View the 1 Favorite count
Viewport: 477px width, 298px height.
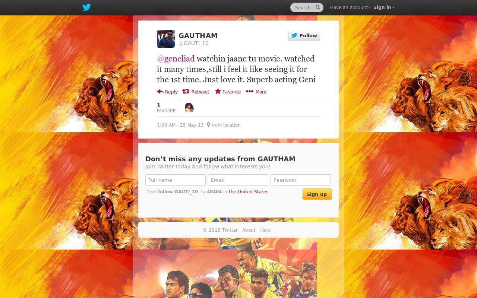166,107
